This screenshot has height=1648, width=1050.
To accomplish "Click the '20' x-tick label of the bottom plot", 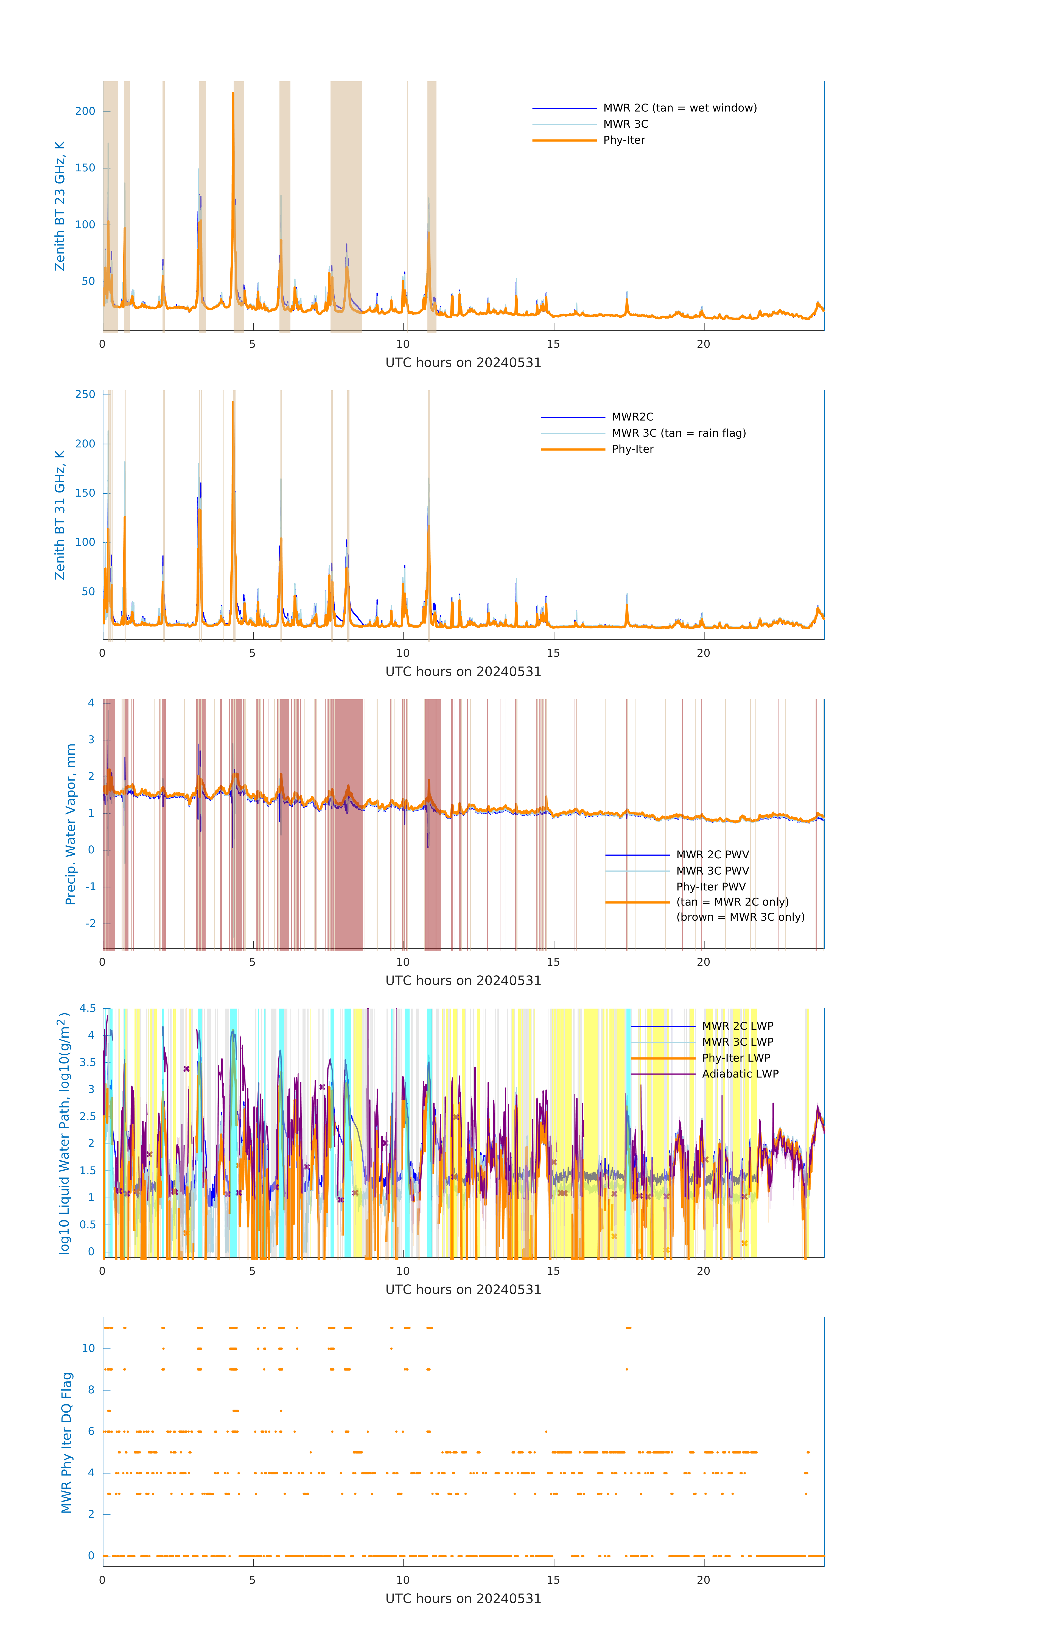I will coord(703,1580).
